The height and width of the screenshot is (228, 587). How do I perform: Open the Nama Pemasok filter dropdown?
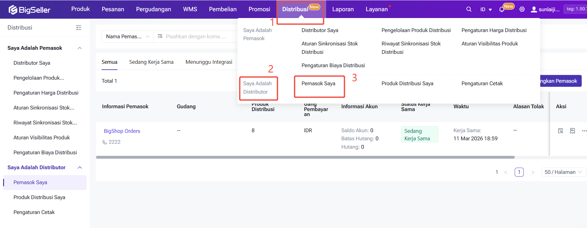(x=127, y=36)
